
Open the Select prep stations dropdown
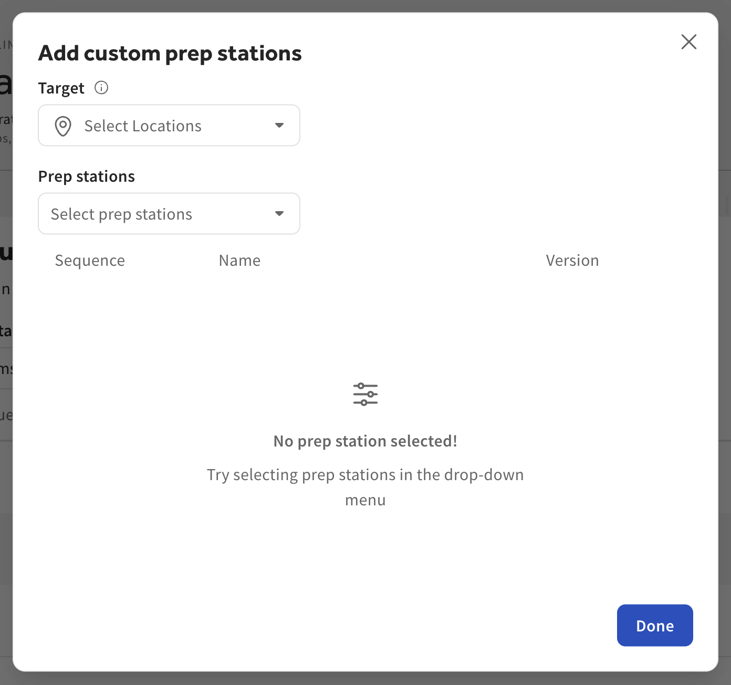(x=169, y=214)
